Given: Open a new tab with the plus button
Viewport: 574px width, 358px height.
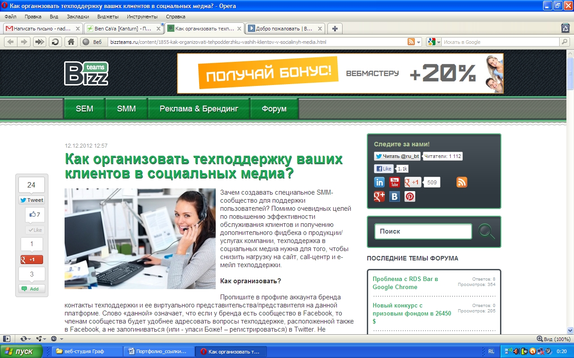Looking at the screenshot, I should tap(335, 29).
